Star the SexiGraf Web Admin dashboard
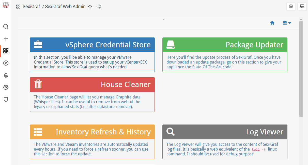Viewport: 308px width, 165px height. (90, 7)
